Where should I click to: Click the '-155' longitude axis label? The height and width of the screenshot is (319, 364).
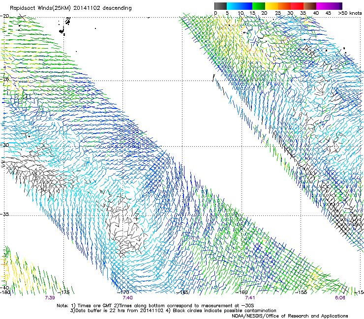301,292
